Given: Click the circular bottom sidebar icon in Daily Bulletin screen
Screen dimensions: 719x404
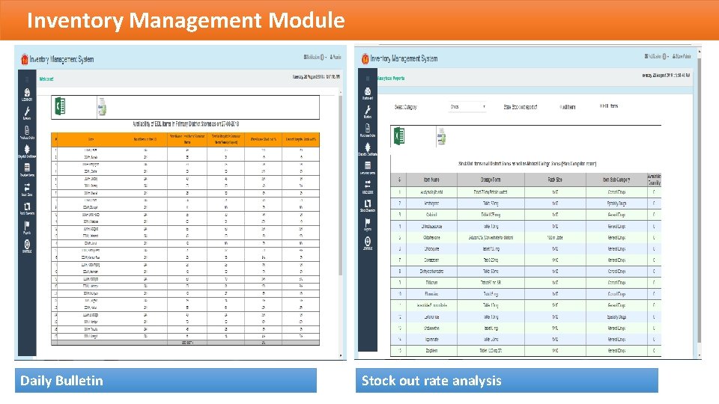Looking at the screenshot, I should click(x=27, y=245).
